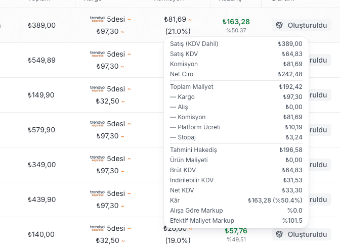Click the ₺549,89 order total cell
The image size is (340, 250).
point(41,60)
